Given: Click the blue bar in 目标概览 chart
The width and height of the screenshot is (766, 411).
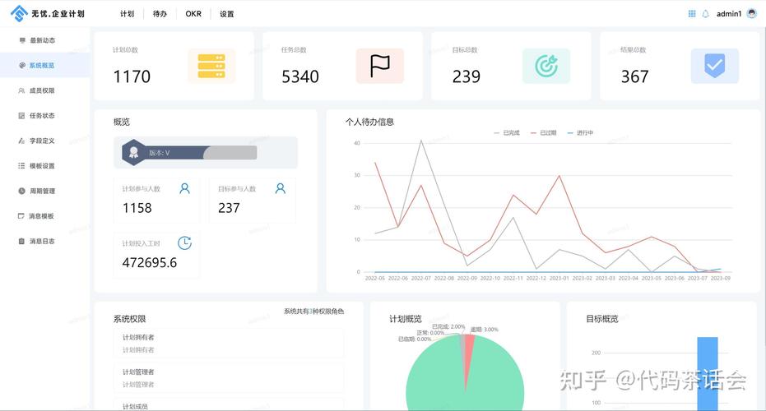Looking at the screenshot, I should (708, 374).
